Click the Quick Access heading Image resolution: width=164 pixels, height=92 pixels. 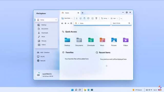(x=71, y=32)
